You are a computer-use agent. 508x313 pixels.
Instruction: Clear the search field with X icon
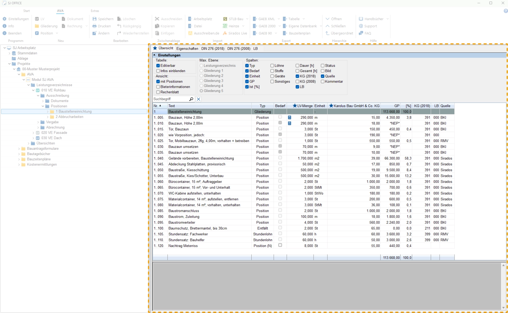(x=198, y=99)
